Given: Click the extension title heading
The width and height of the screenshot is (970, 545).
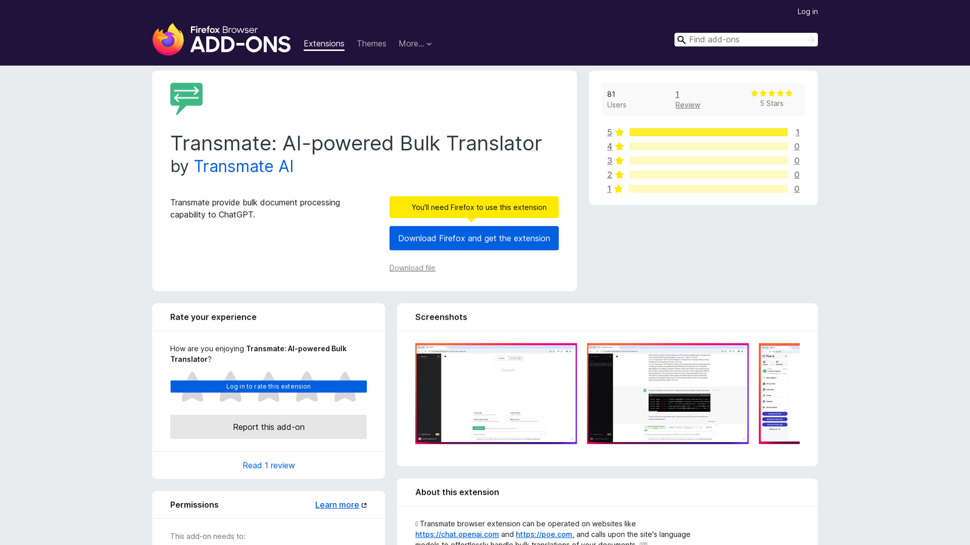Looking at the screenshot, I should click(x=356, y=144).
